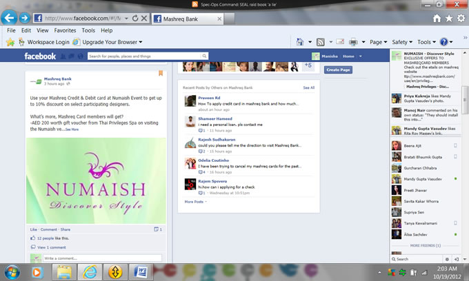The image size is (469, 281).
Task: Expand Upgrade Your Browser dropdown
Action: pyautogui.click(x=141, y=42)
